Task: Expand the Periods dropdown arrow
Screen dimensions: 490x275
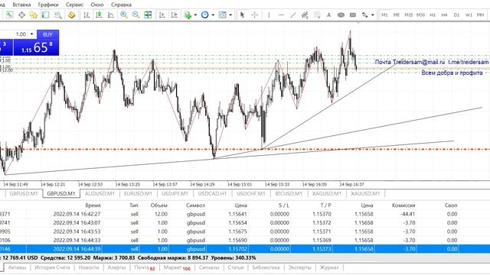Action: click(213, 15)
